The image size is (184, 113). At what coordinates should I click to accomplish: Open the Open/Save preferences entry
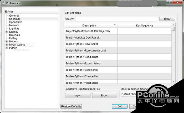pos(16,22)
